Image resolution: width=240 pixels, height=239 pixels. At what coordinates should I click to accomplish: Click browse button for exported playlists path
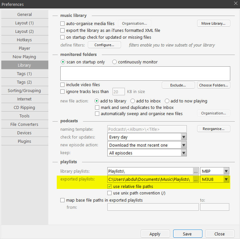[x=196, y=179]
